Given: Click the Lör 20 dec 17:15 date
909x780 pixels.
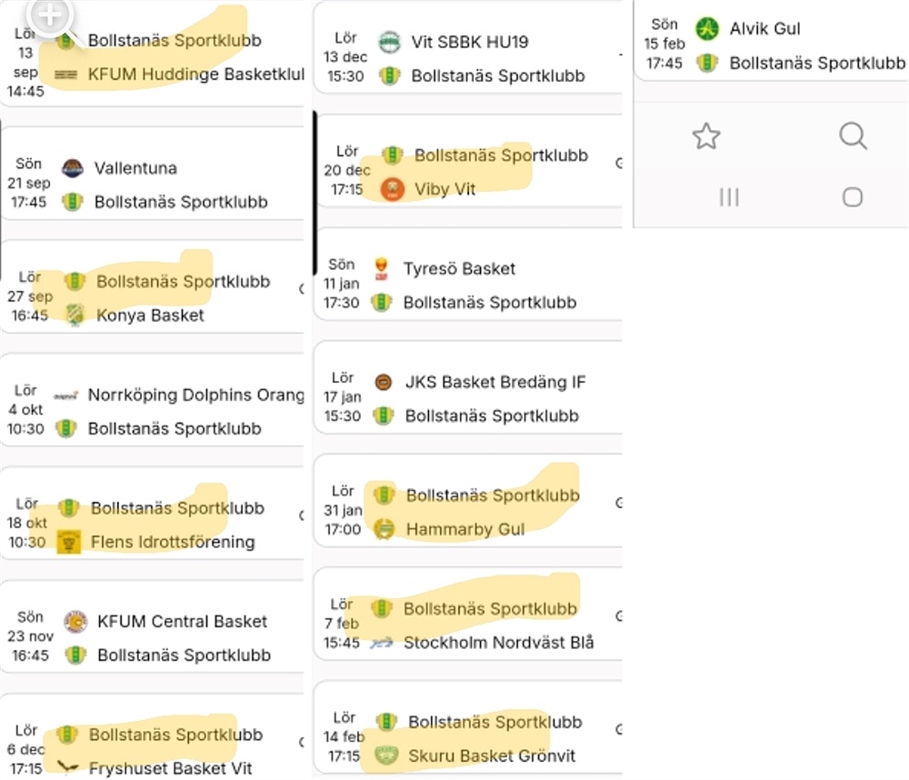Looking at the screenshot, I should (346, 170).
